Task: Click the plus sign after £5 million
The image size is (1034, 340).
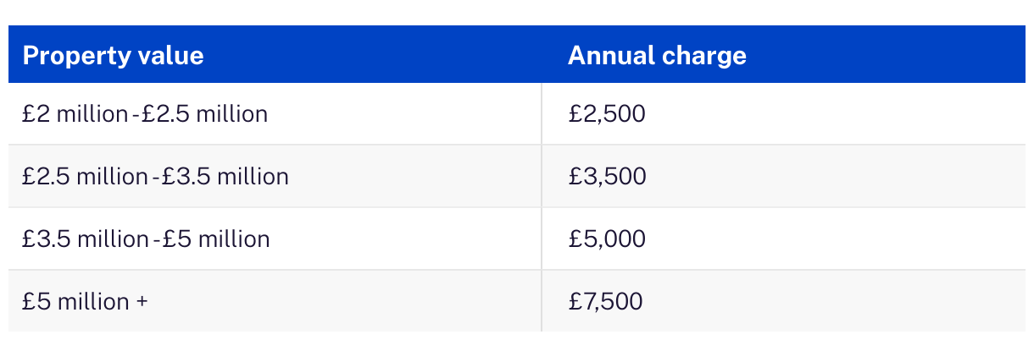Action: click(x=141, y=301)
